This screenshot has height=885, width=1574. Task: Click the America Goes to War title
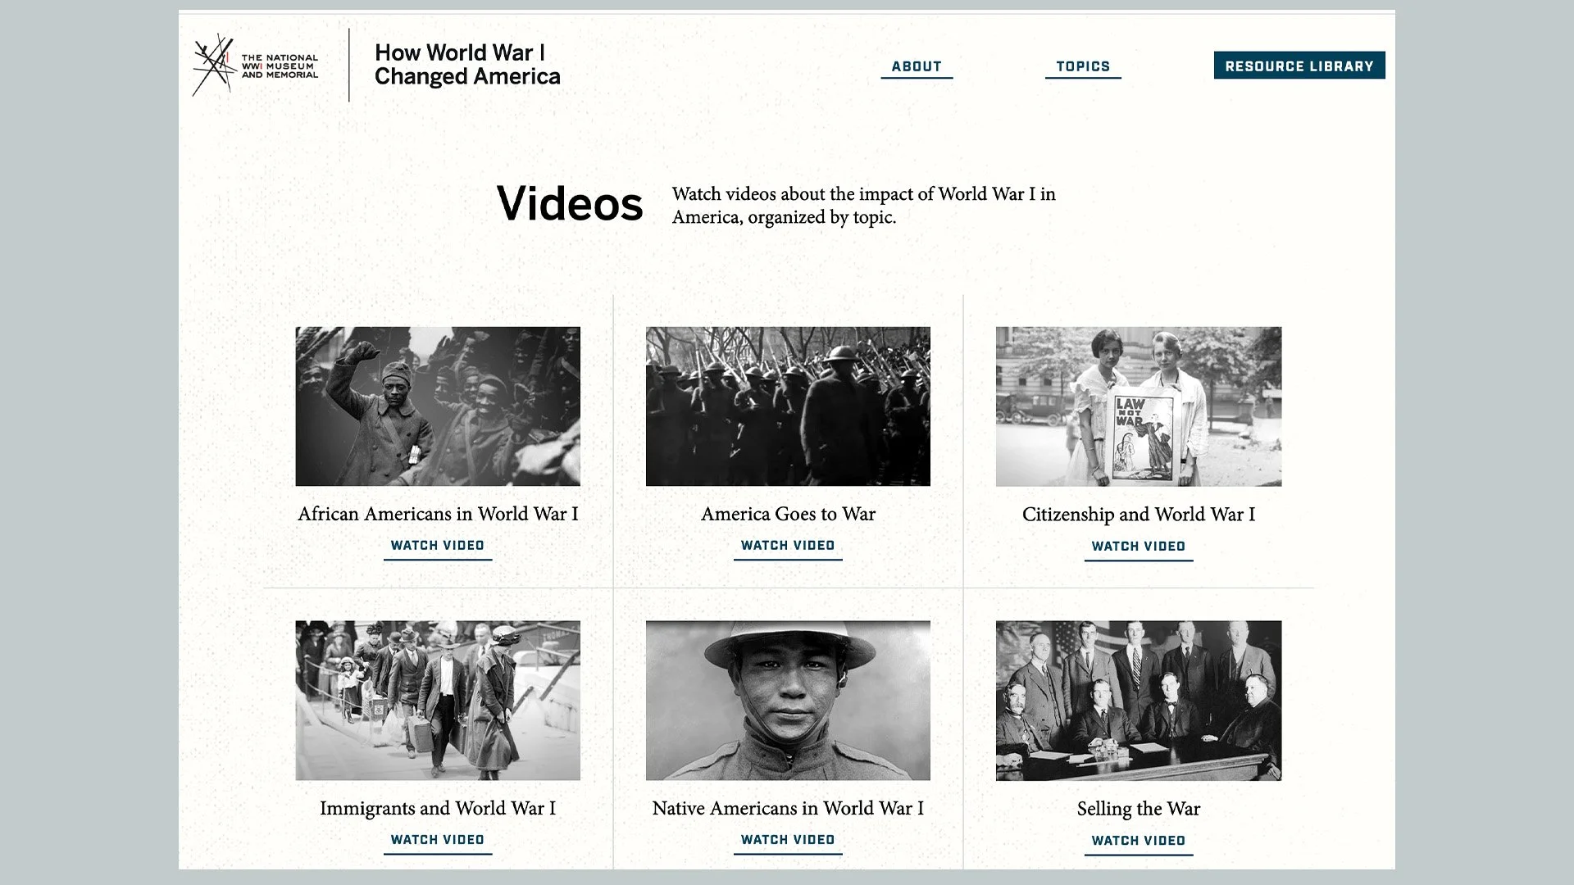tap(788, 514)
